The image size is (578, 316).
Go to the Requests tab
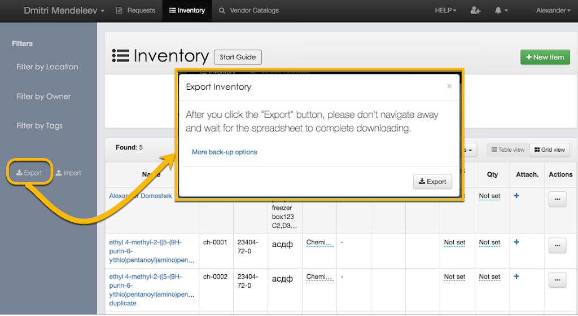[x=135, y=10]
